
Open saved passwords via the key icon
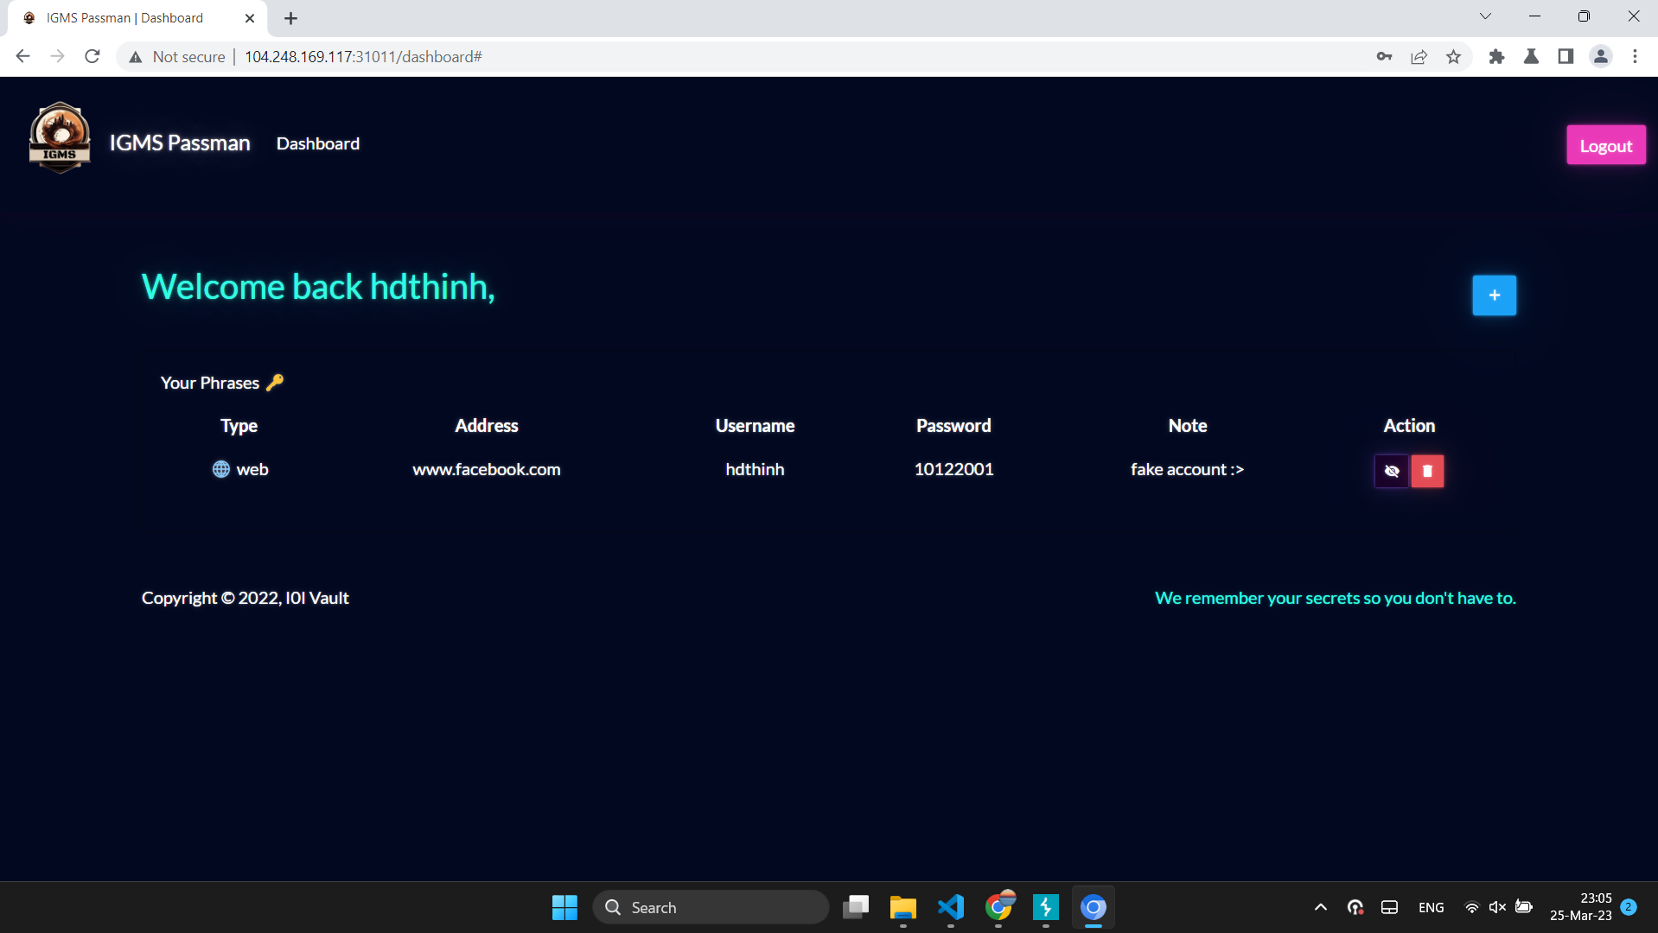[1383, 56]
